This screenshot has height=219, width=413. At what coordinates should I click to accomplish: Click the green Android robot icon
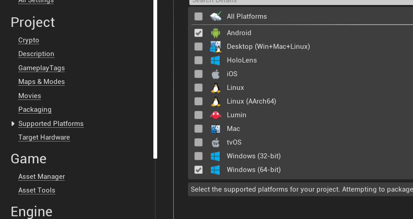[215, 33]
